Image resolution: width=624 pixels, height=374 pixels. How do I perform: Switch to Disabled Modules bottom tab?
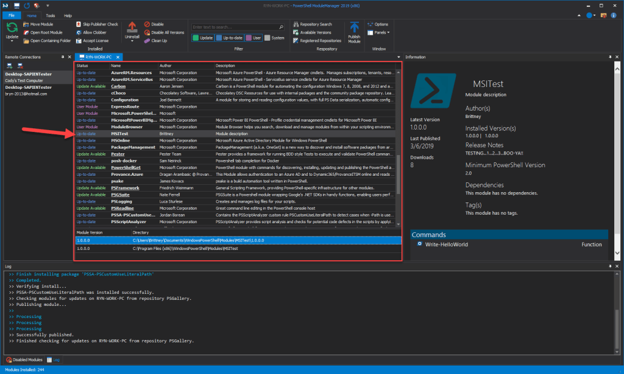[x=24, y=359]
